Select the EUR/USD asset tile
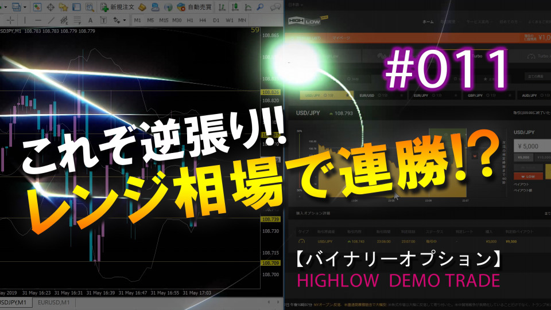 coord(381,95)
